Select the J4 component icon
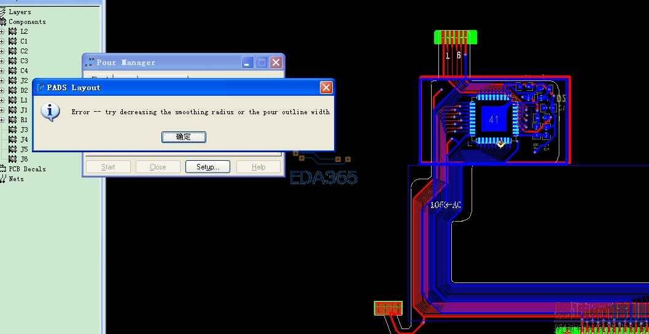Image resolution: width=649 pixels, height=334 pixels. pyautogui.click(x=12, y=139)
